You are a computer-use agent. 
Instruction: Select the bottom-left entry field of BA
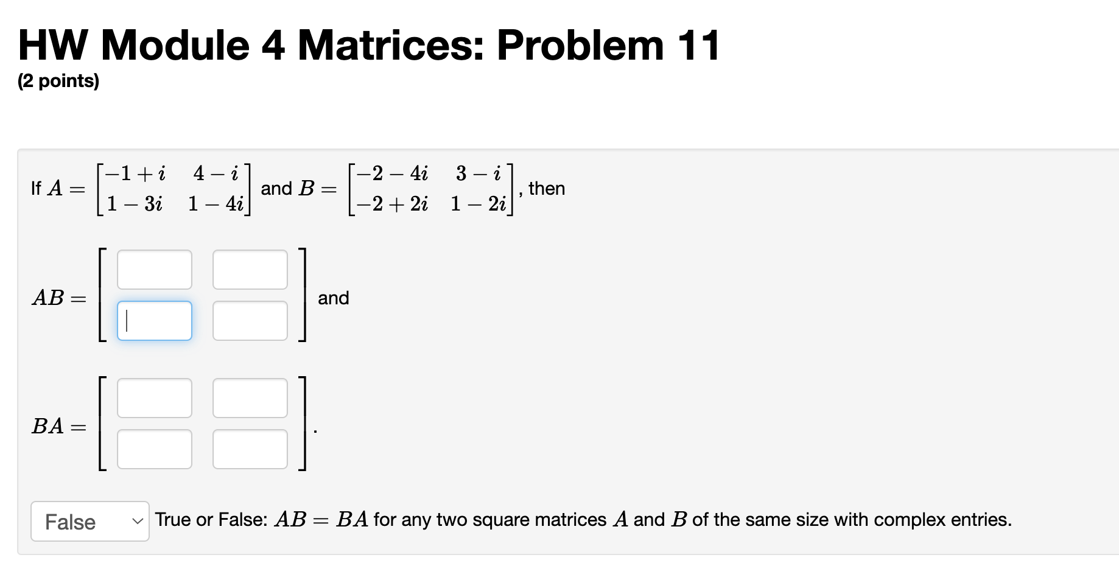[154, 449]
